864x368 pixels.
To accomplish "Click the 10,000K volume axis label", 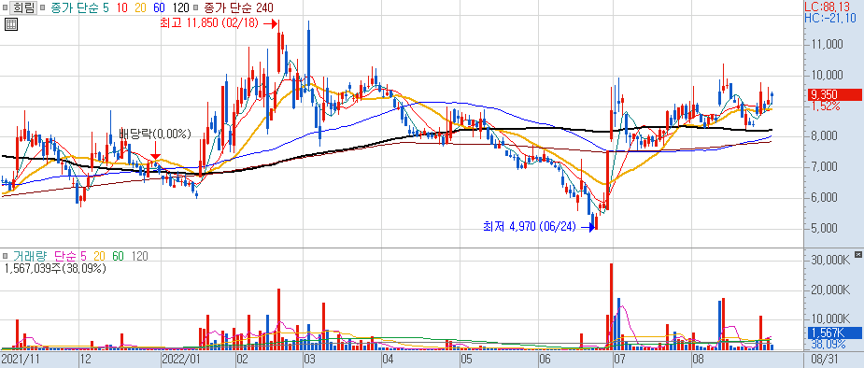I will click(831, 318).
